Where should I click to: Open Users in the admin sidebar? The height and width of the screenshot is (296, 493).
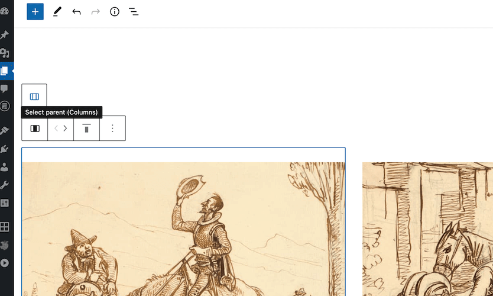4,166
